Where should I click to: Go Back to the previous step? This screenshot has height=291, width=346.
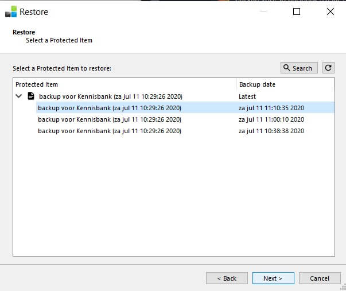(227, 278)
